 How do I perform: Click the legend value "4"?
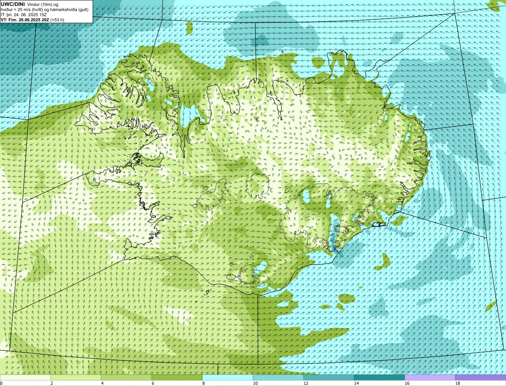102,383
